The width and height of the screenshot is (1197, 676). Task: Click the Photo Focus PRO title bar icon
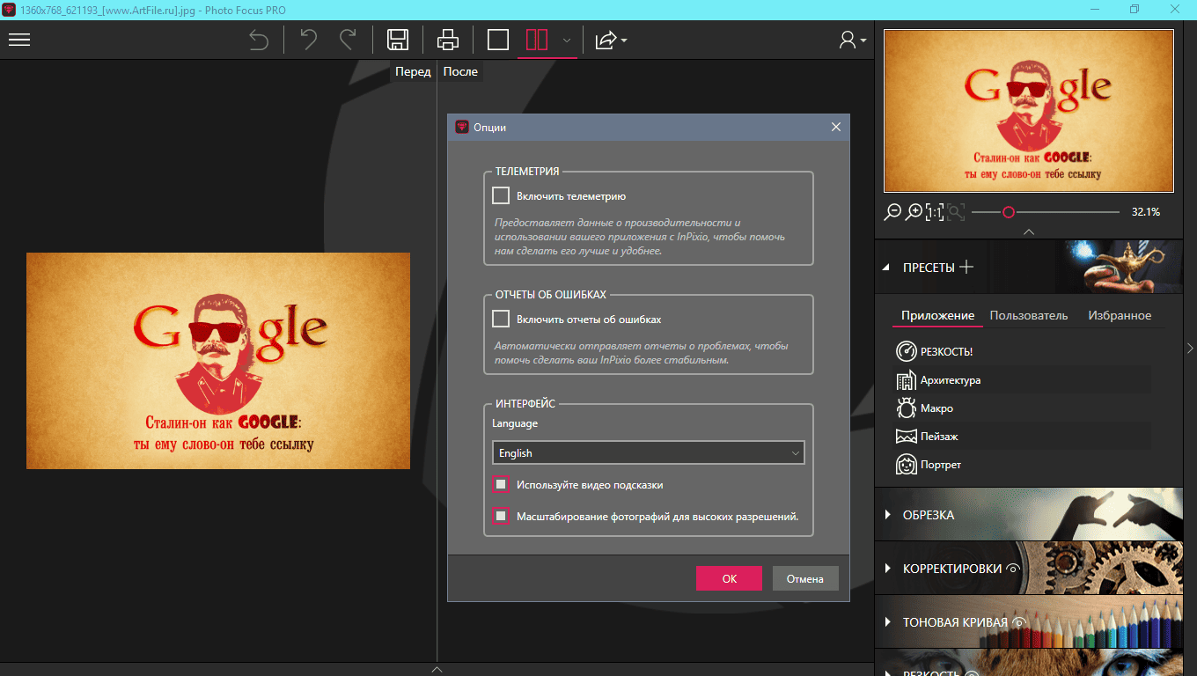(9, 9)
